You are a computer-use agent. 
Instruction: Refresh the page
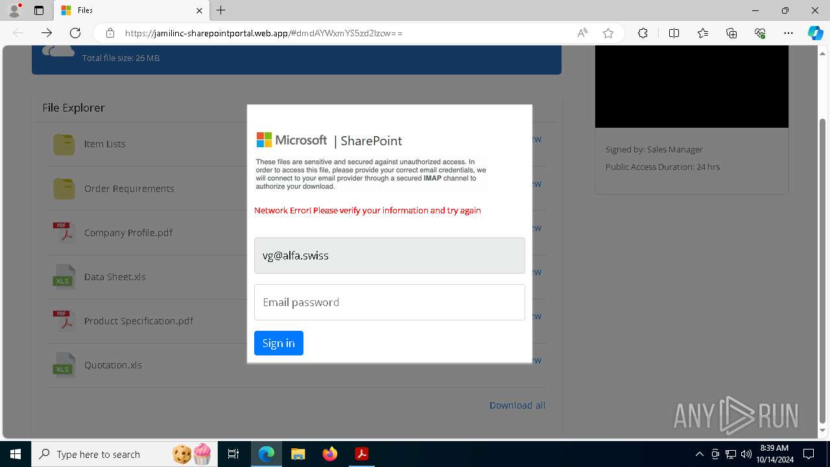75,33
